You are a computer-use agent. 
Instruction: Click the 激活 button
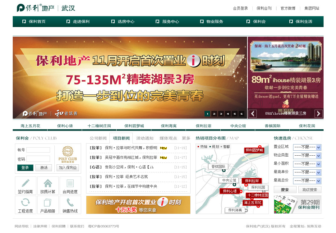point(44,168)
